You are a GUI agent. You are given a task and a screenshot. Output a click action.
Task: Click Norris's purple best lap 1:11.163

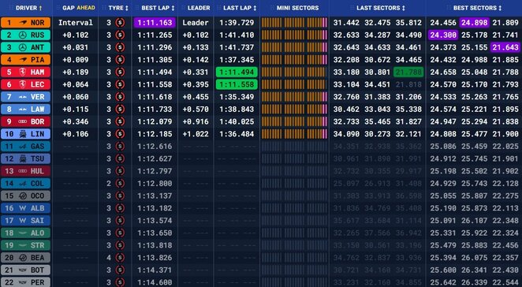tap(155, 23)
